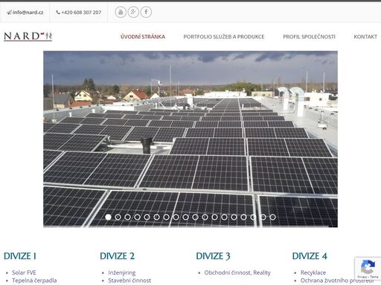This screenshot has height=285, width=381.
Task: Click the Recyklace link under Divize 4
Action: click(x=313, y=272)
